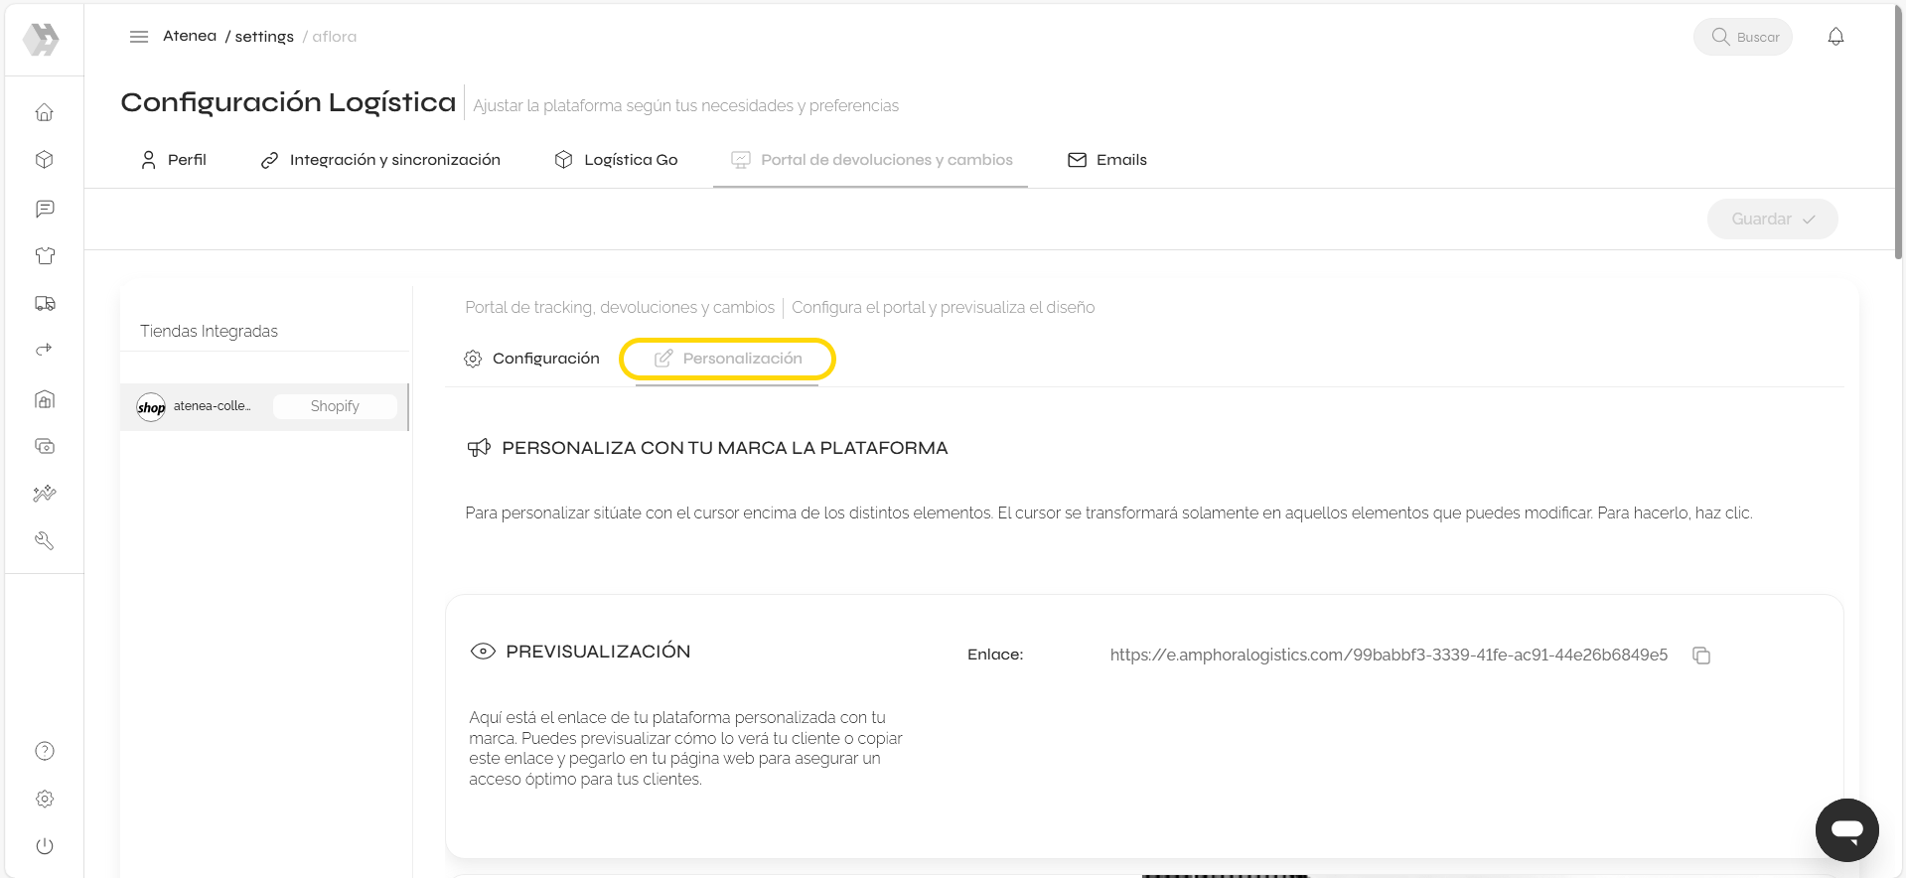Screen dimensions: 1906x878
Task: Open the home icon in sidebar
Action: point(45,112)
